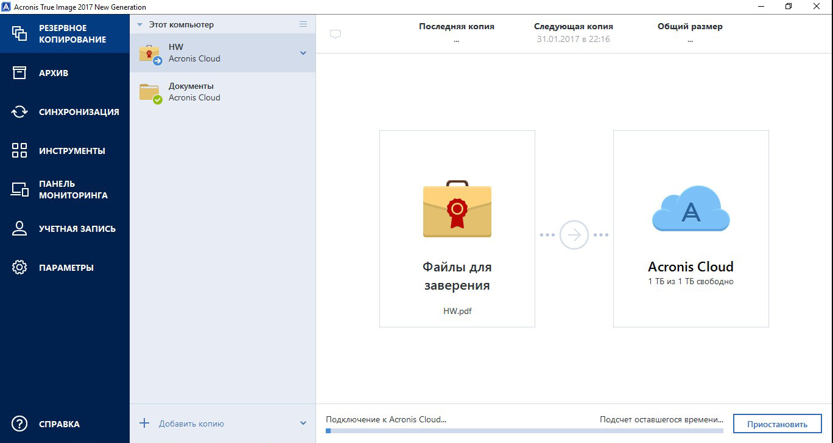Open the "Параметры" section
Image resolution: width=833 pixels, height=443 pixels.
[65, 267]
